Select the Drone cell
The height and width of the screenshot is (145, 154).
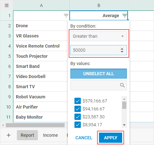coord(40,26)
